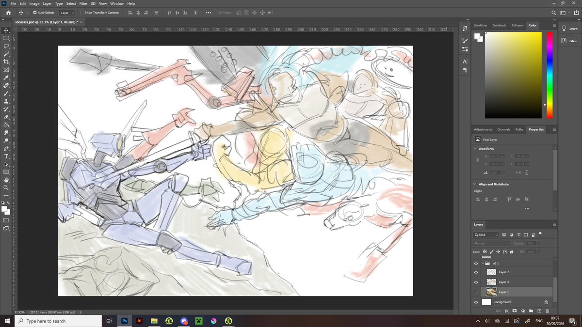
Task: Open the Image menu
Action: pos(34,3)
